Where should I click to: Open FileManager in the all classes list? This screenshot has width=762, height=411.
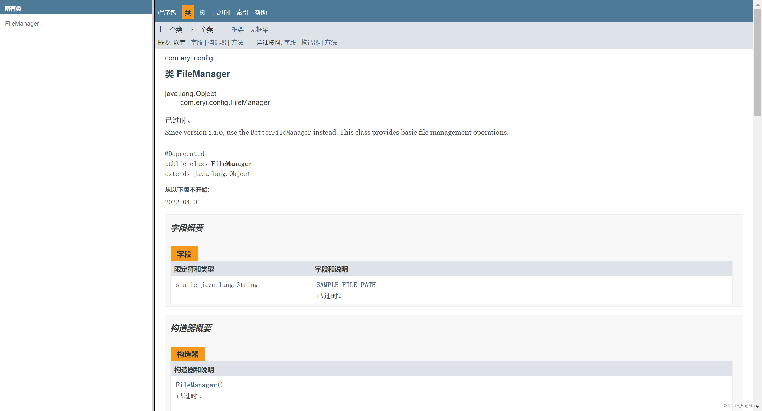click(22, 24)
